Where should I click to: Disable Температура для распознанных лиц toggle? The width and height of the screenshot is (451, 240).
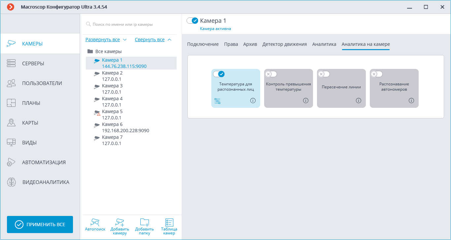219,74
